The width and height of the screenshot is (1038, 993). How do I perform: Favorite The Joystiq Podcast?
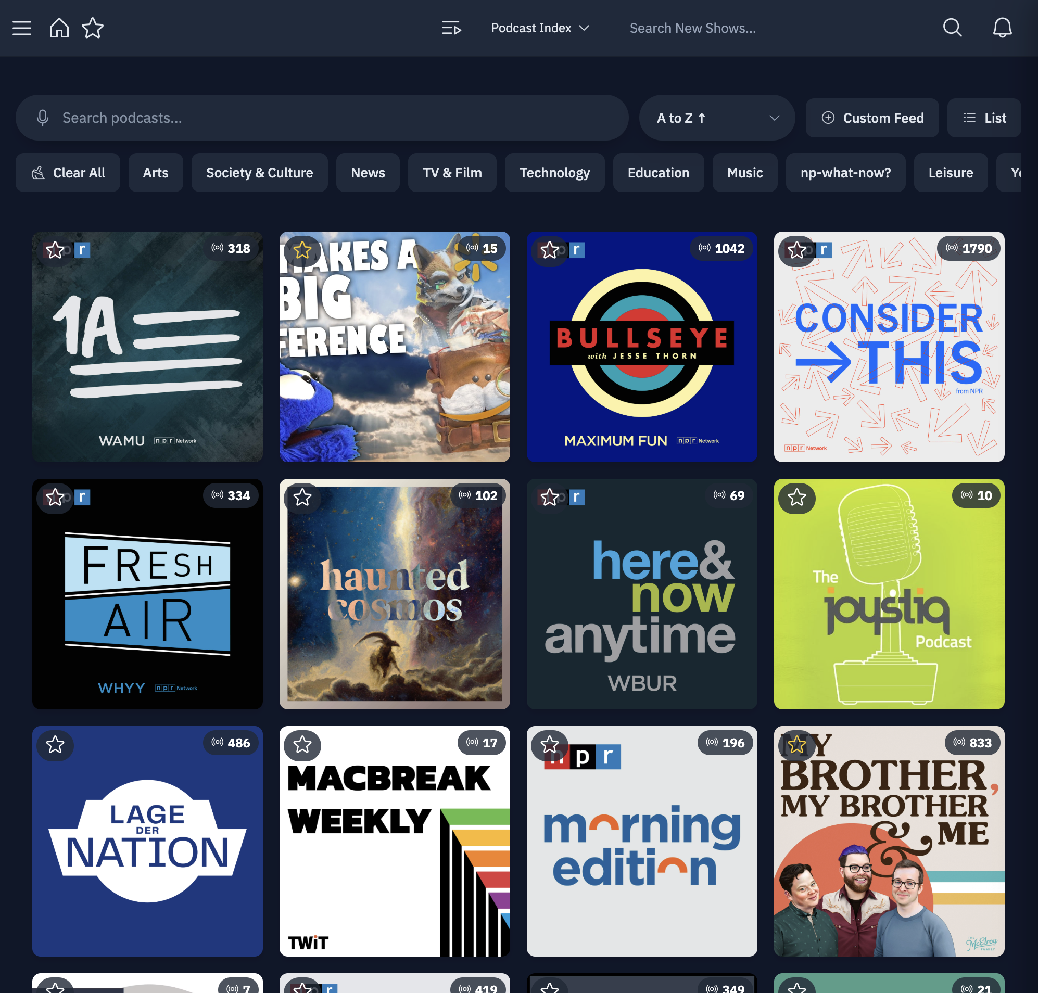click(796, 497)
